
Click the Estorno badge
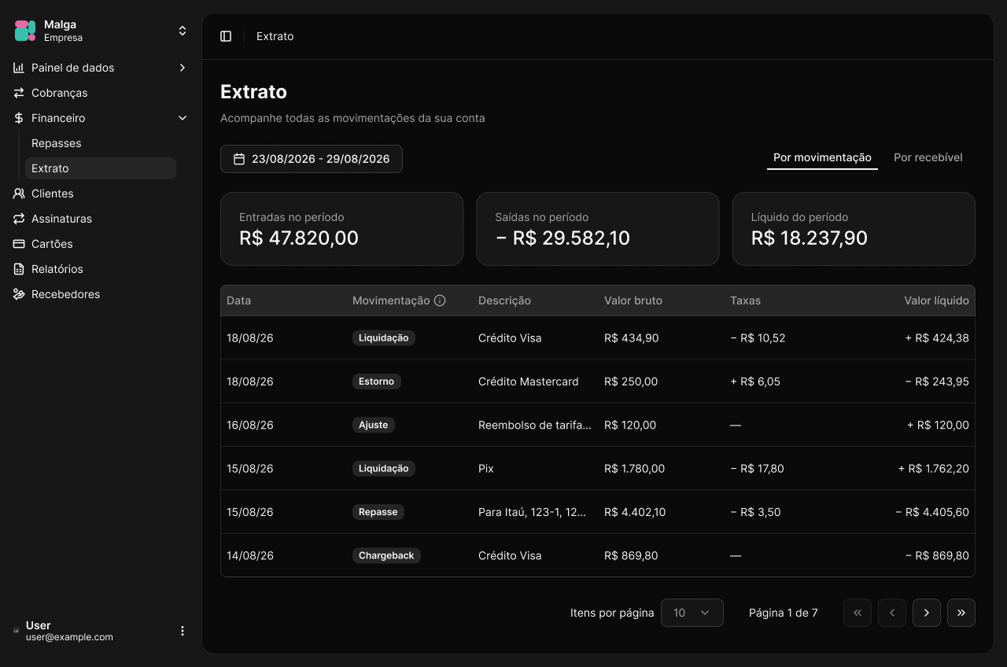point(377,381)
